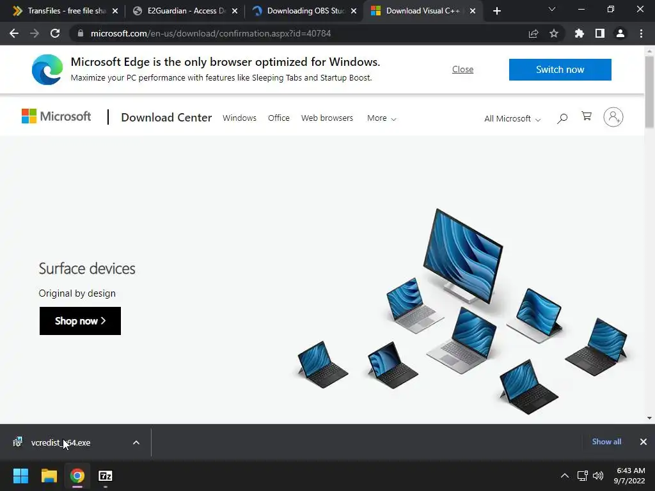Click the Microsoft logo

[56, 116]
